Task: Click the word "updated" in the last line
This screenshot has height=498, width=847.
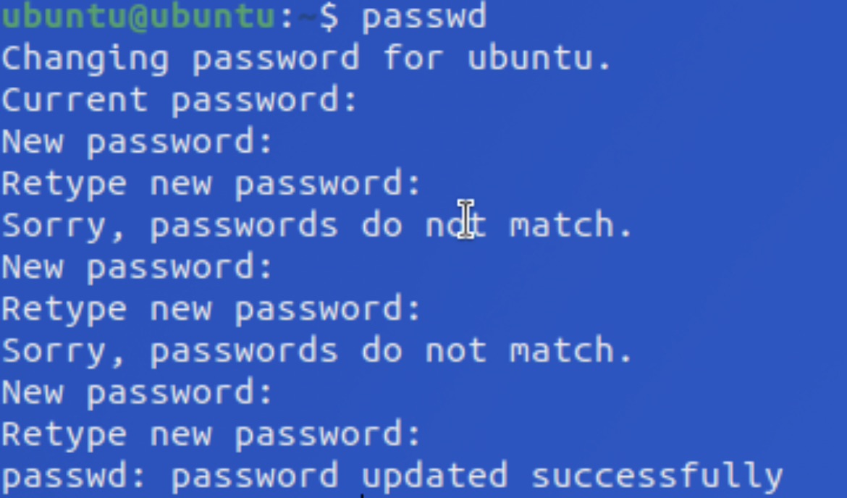Action: 434,476
